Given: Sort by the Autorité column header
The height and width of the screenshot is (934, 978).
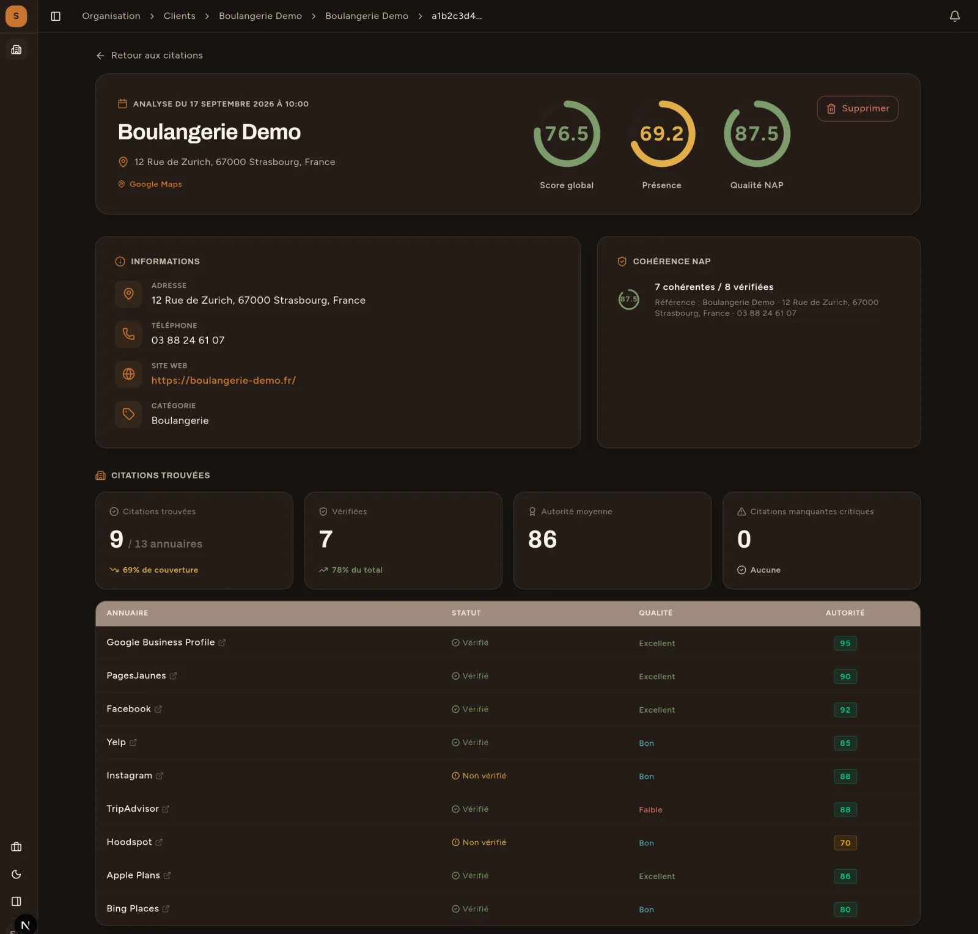Looking at the screenshot, I should [845, 613].
